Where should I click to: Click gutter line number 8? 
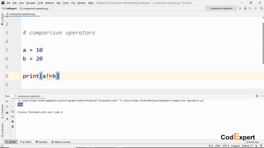coord(7,76)
